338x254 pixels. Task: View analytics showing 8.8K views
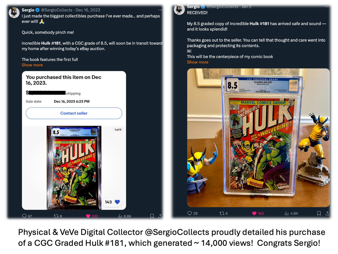(x=125, y=216)
